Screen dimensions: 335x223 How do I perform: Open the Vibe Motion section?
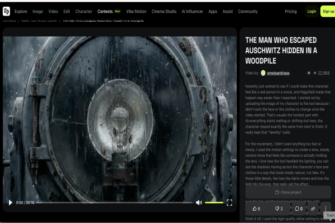pyautogui.click(x=136, y=11)
